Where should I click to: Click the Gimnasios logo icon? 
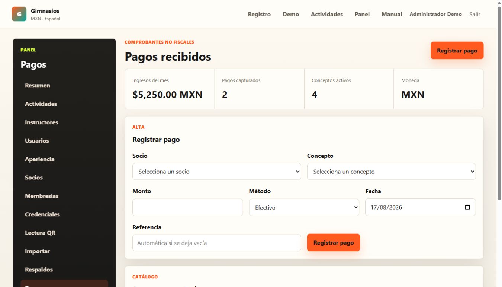click(x=19, y=14)
